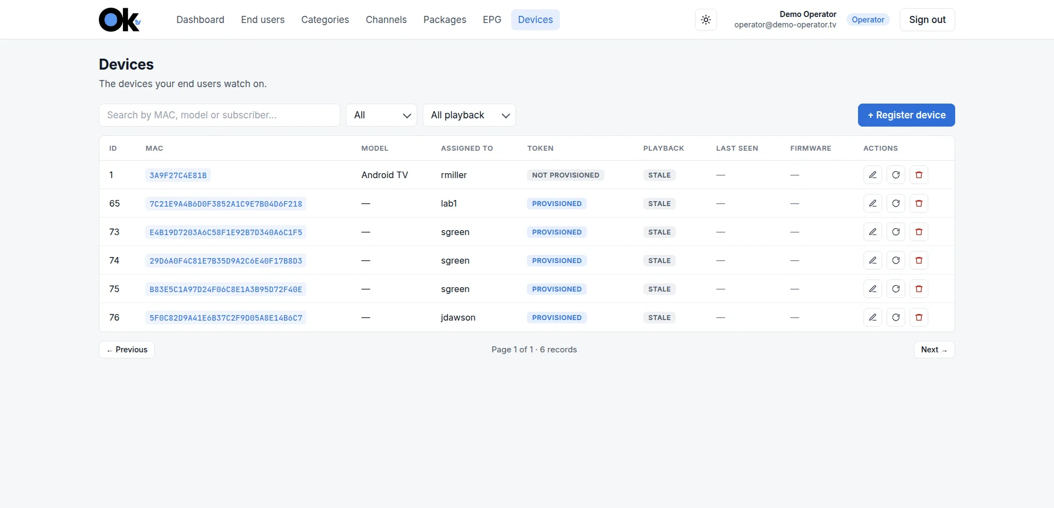Click the Android TV model cell
The width and height of the screenshot is (1054, 508).
[x=385, y=175]
